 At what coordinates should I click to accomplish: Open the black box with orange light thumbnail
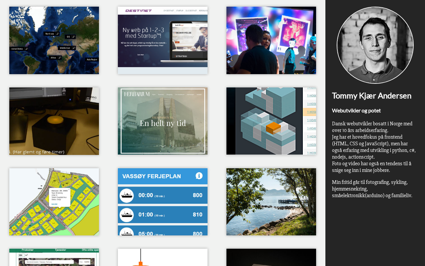coord(54,121)
